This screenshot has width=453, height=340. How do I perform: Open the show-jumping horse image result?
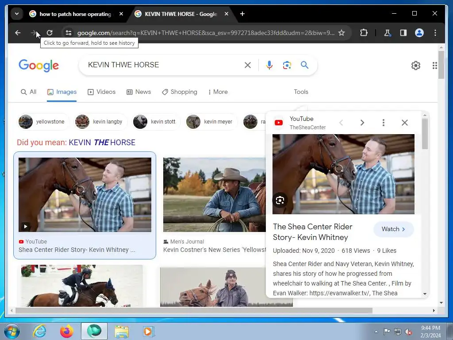pos(82,286)
